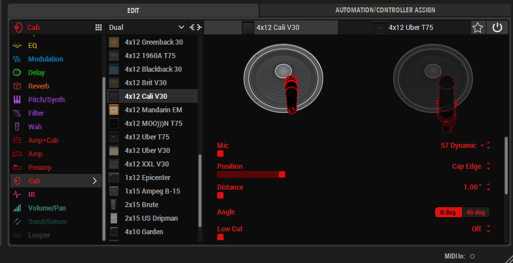The height and width of the screenshot is (263, 513).
Task: Click the Amp+Cab category icon
Action: click(x=17, y=141)
